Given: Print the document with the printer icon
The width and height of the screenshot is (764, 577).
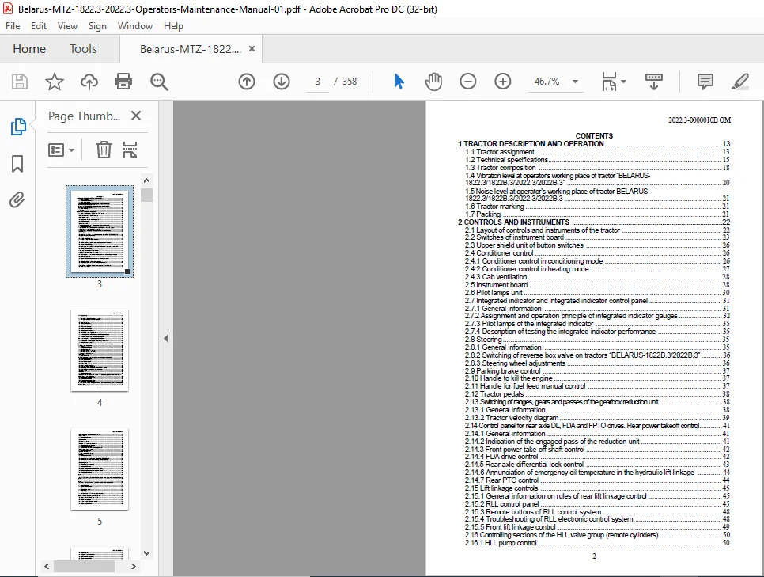Looking at the screenshot, I should (x=123, y=82).
